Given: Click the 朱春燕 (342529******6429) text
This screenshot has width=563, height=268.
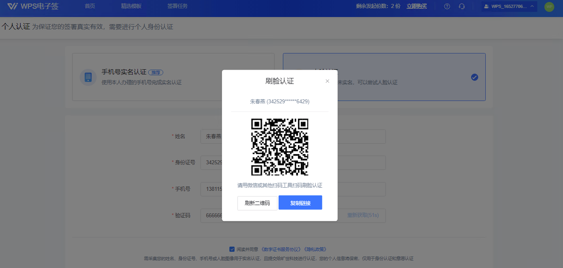Looking at the screenshot, I should pos(280,102).
